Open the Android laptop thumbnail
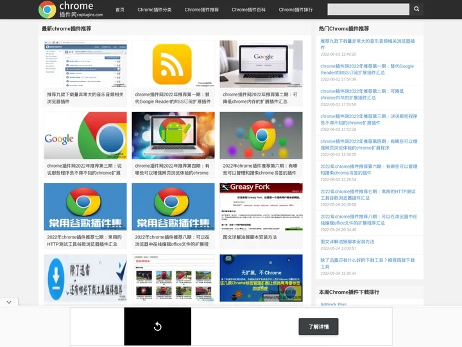The width and height of the screenshot is (462, 347). (x=173, y=135)
